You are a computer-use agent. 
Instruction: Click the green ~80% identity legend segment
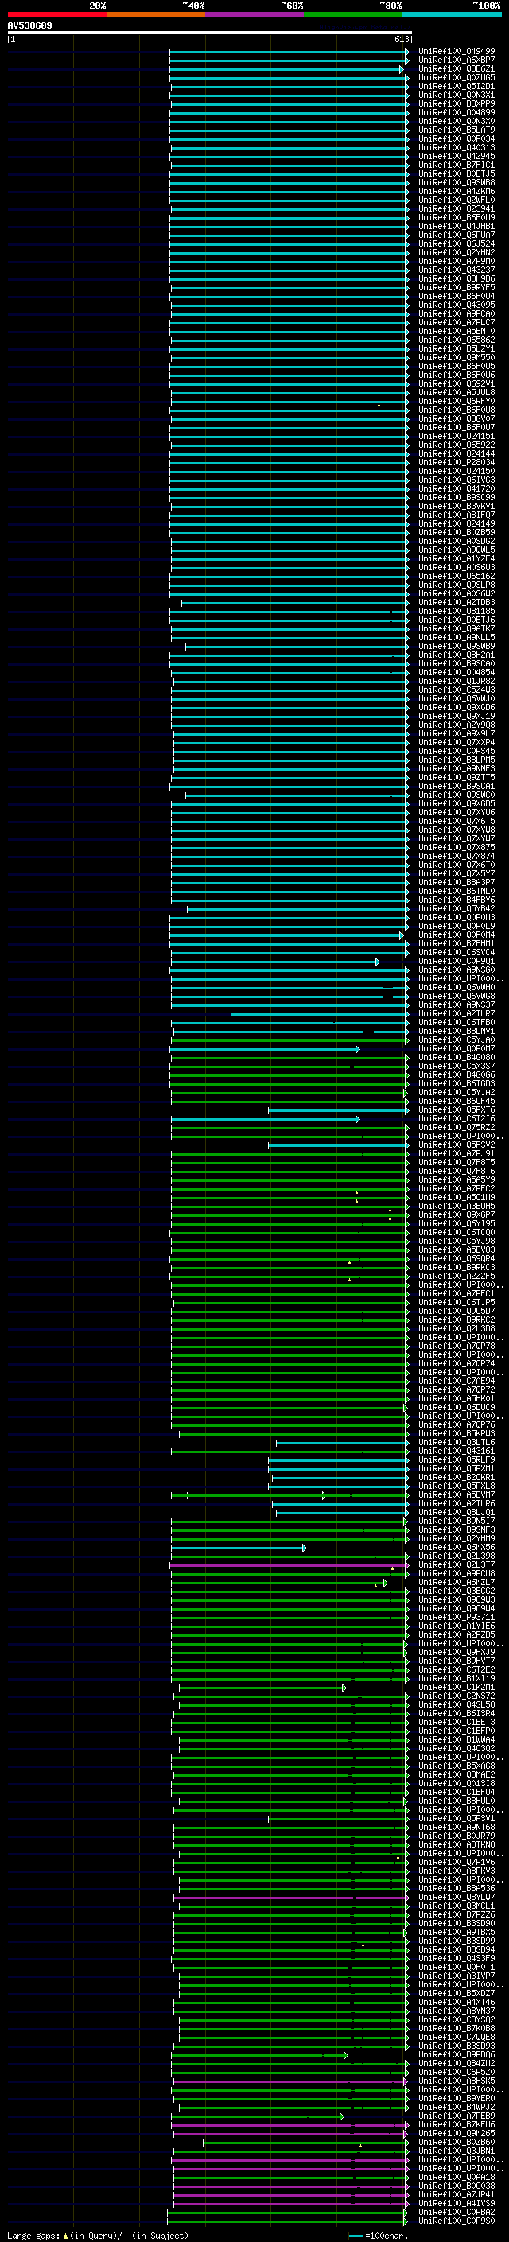[353, 14]
